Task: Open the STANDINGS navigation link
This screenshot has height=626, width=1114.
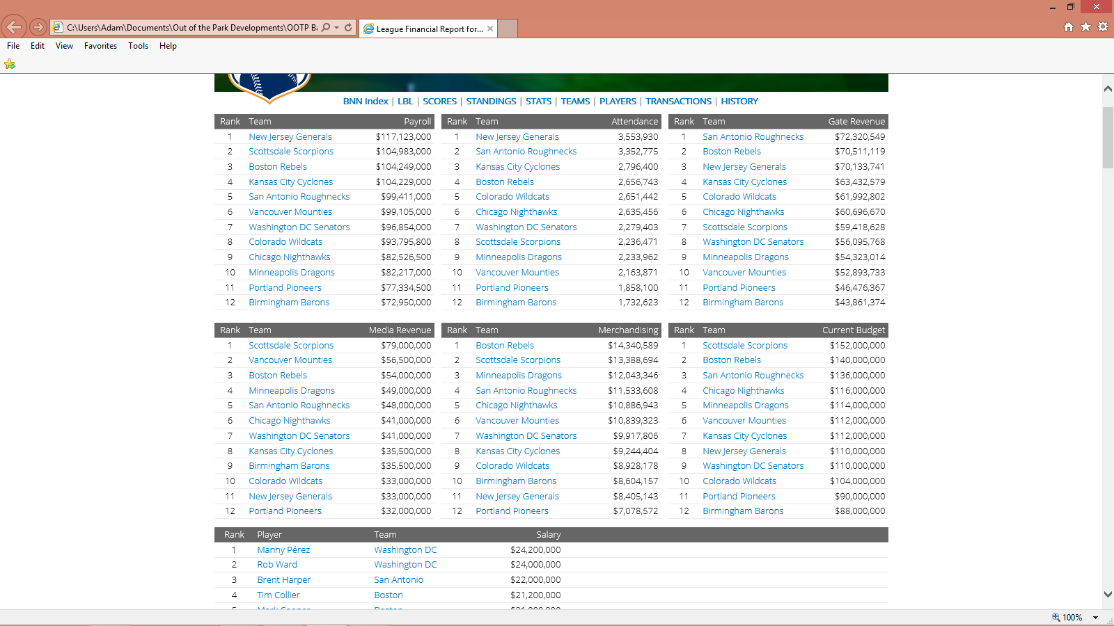Action: click(491, 102)
